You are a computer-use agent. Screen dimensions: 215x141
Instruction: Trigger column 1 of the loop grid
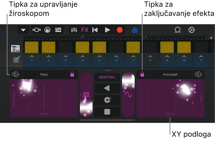[x=32, y=60]
